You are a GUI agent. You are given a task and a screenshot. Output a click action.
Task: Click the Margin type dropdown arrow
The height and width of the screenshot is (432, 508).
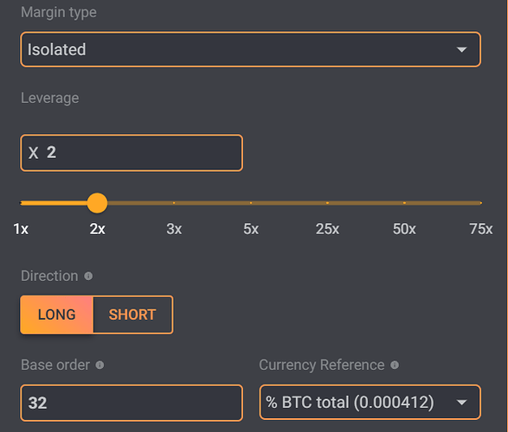pyautogui.click(x=461, y=50)
